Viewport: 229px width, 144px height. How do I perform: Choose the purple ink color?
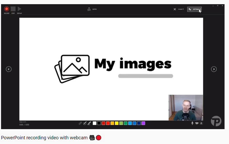(143, 123)
